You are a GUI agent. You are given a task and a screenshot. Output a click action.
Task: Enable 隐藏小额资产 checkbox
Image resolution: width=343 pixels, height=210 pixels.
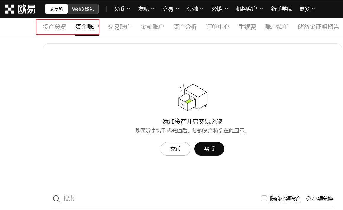(x=264, y=198)
